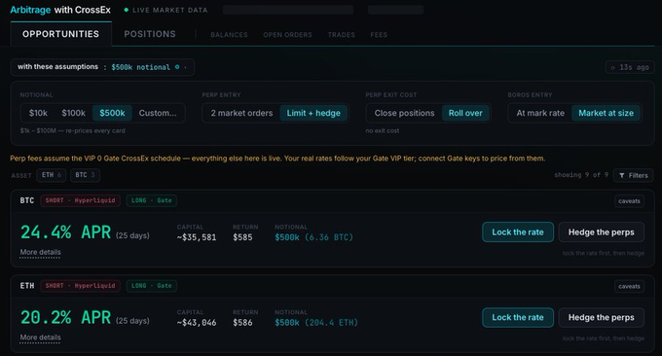Open the OPEN ORDERS tab
This screenshot has width=662, height=356.
click(287, 35)
